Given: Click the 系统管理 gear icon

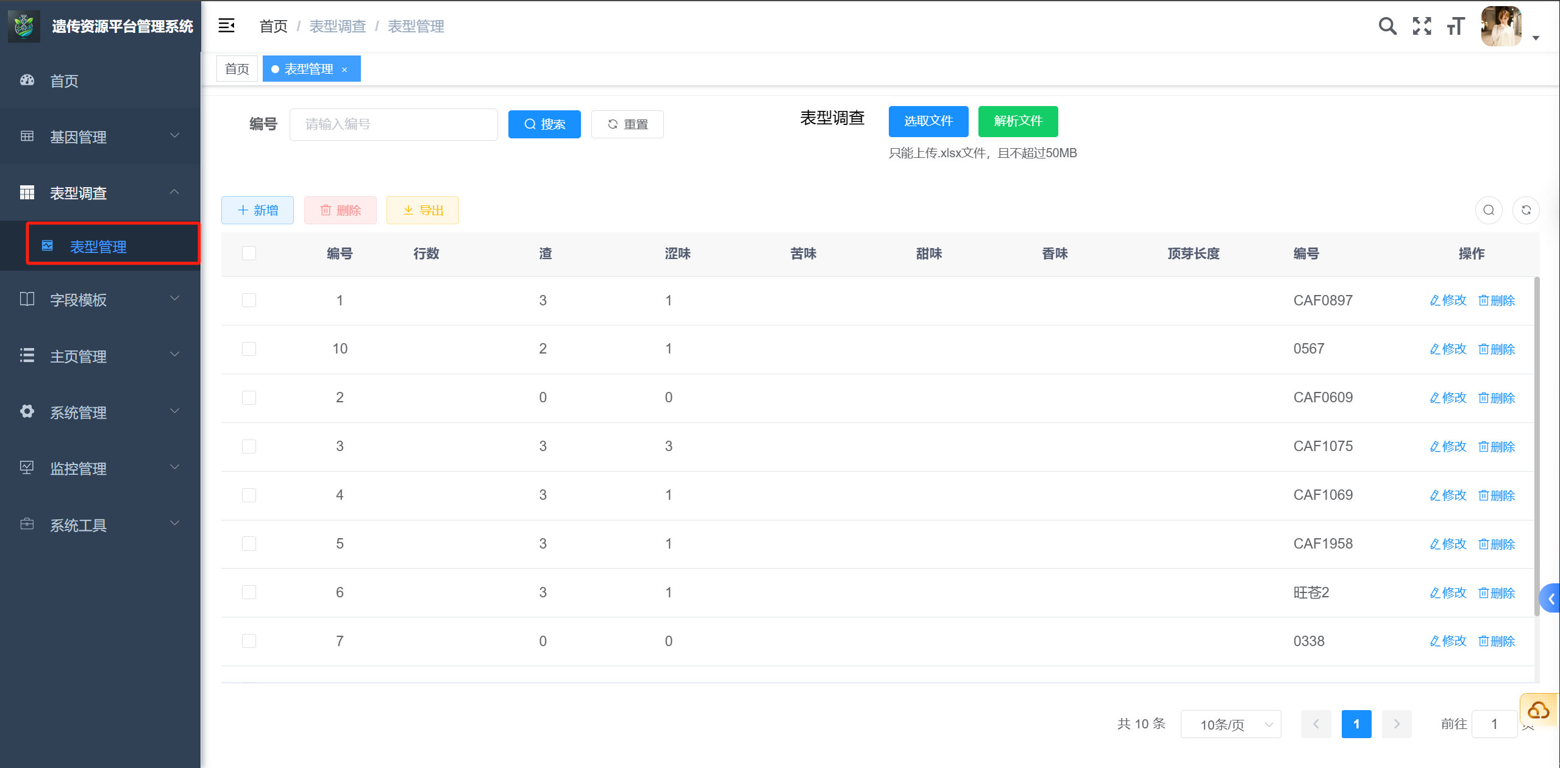Looking at the screenshot, I should [x=27, y=411].
